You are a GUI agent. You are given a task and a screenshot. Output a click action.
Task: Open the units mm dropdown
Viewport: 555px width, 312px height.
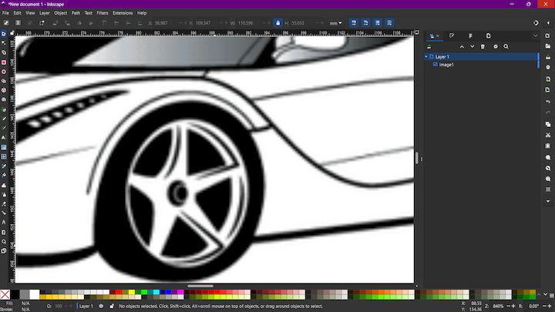[335, 23]
